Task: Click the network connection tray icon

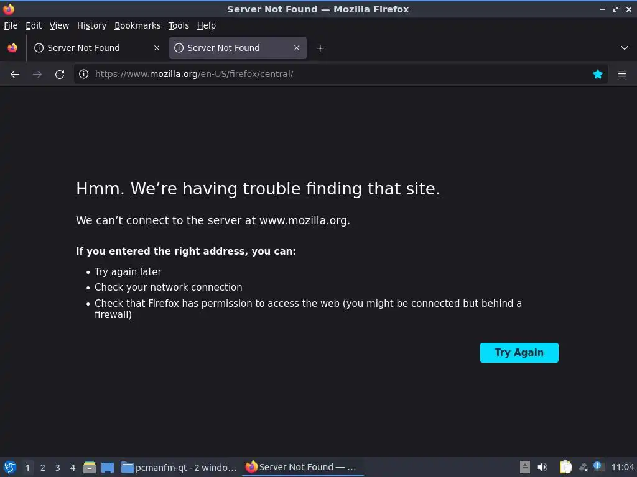Action: coord(584,468)
